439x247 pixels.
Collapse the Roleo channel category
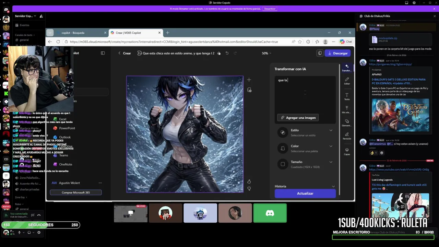point(19,204)
